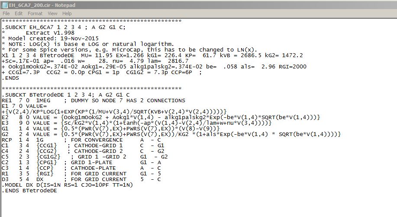This screenshot has width=397, height=217.
Task: Open the View menu
Action: [52, 13]
